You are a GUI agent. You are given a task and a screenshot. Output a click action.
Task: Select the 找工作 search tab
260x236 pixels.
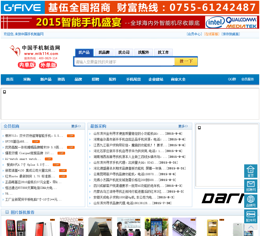point(163,52)
